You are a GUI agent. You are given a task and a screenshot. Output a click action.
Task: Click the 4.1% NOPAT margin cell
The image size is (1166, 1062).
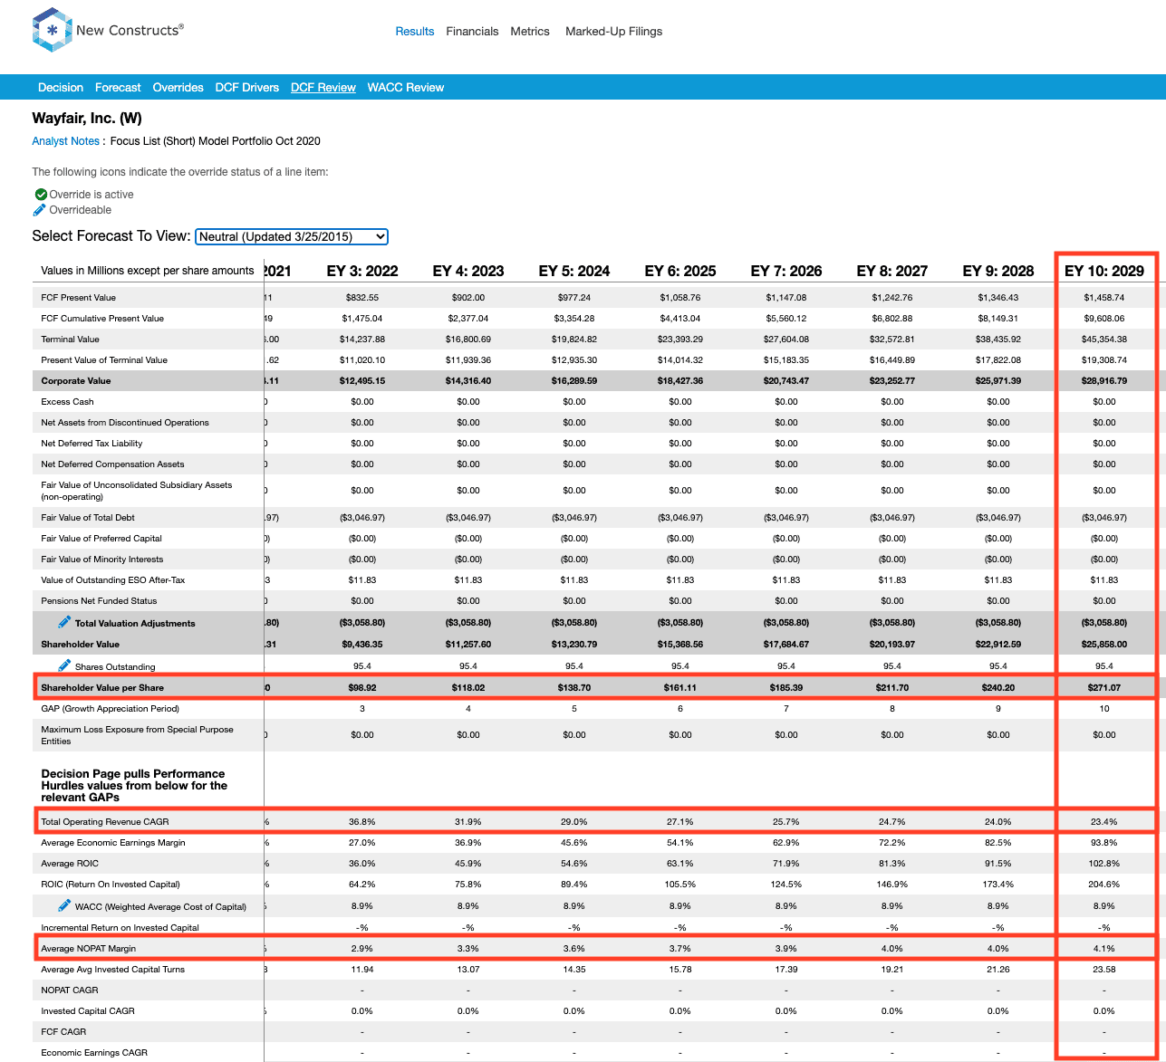click(x=1103, y=949)
